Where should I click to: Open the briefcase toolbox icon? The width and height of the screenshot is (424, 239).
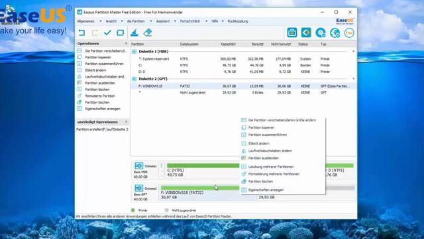coord(292,33)
